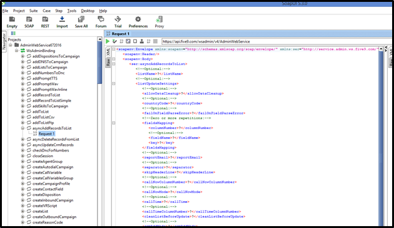Click the reportEmail element in the XML
Viewport: 394px width, 228px height.
click(x=172, y=158)
